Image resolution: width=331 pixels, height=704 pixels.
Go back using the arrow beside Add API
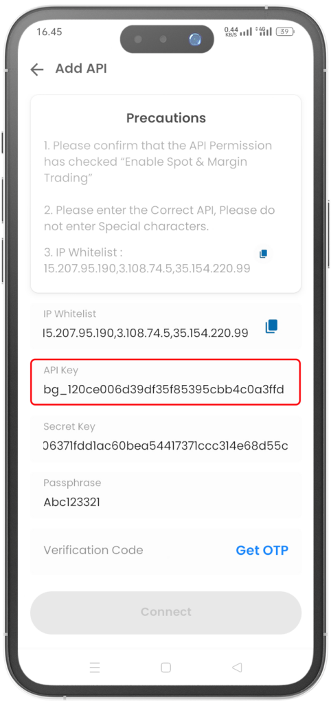[37, 69]
